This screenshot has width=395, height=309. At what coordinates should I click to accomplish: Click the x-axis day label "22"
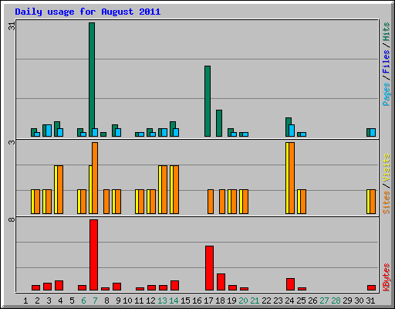tap(266, 301)
